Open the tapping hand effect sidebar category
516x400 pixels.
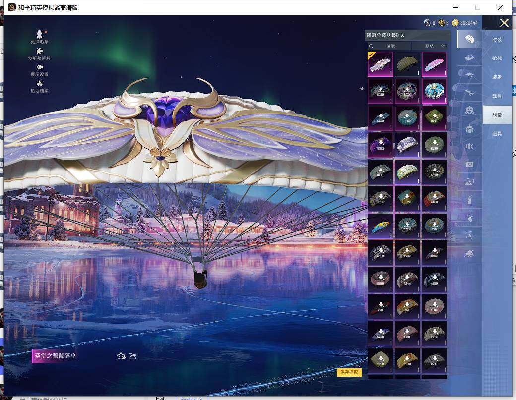click(469, 217)
